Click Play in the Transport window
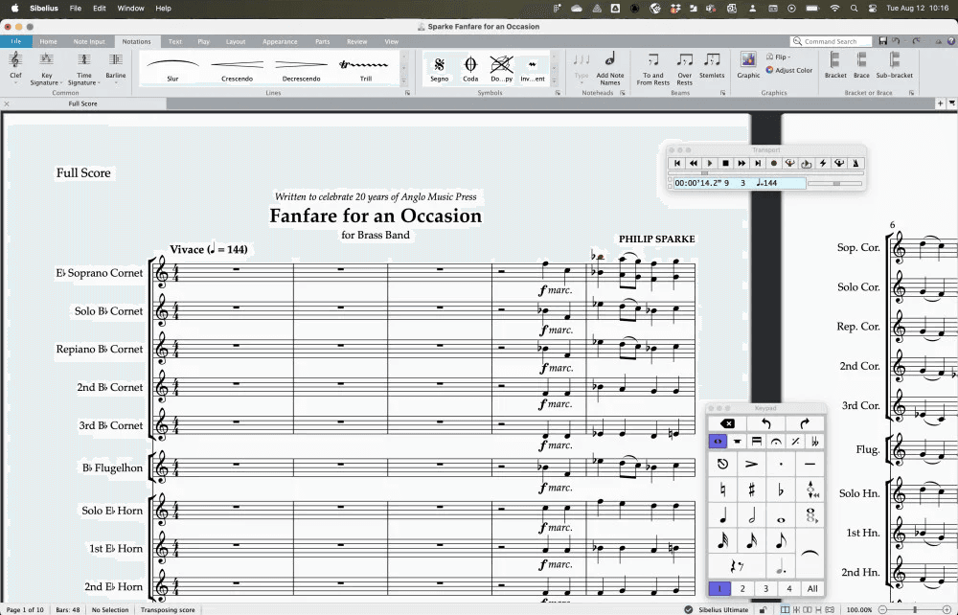 tap(709, 163)
